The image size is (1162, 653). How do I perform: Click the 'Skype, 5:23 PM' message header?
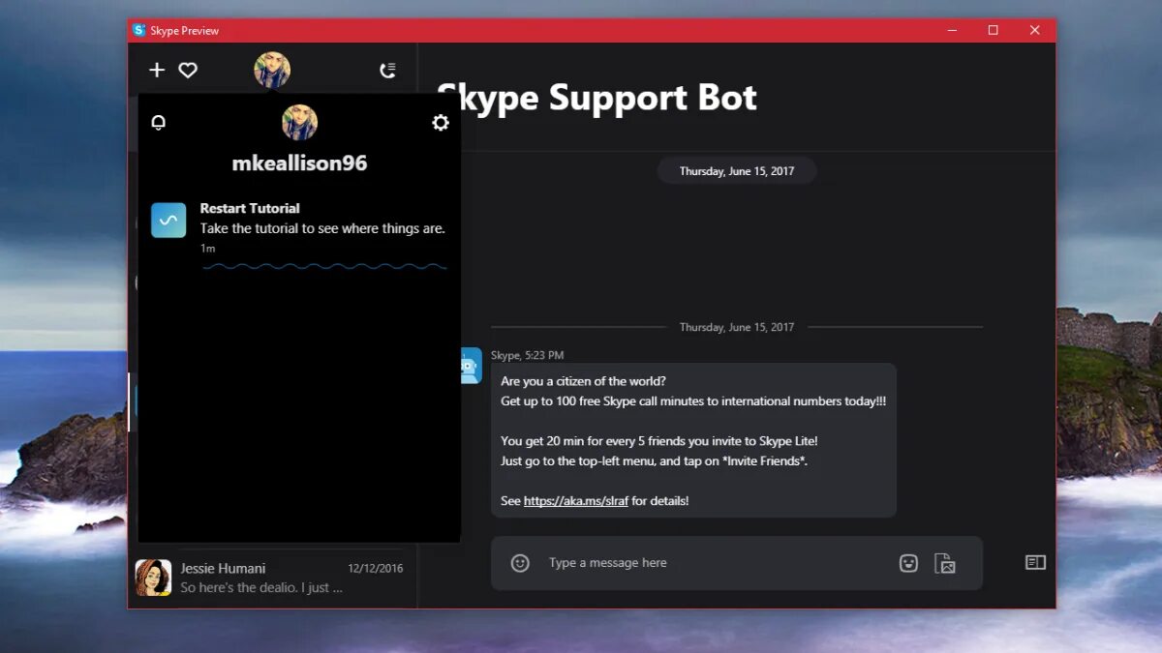click(x=527, y=356)
